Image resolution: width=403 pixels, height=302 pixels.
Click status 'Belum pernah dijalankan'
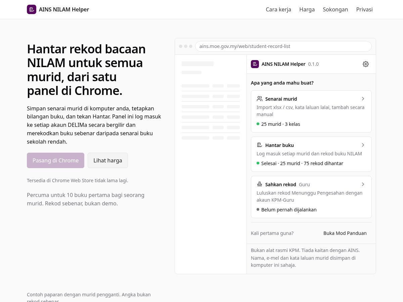tap(289, 210)
